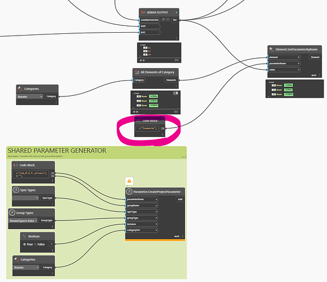Open the empty Spec Types dropdown
The width and height of the screenshot is (327, 282).
tap(25, 198)
